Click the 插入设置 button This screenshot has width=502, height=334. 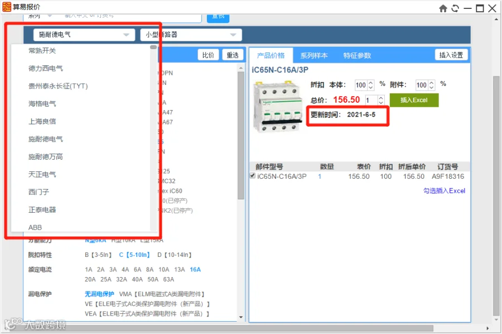(451, 55)
